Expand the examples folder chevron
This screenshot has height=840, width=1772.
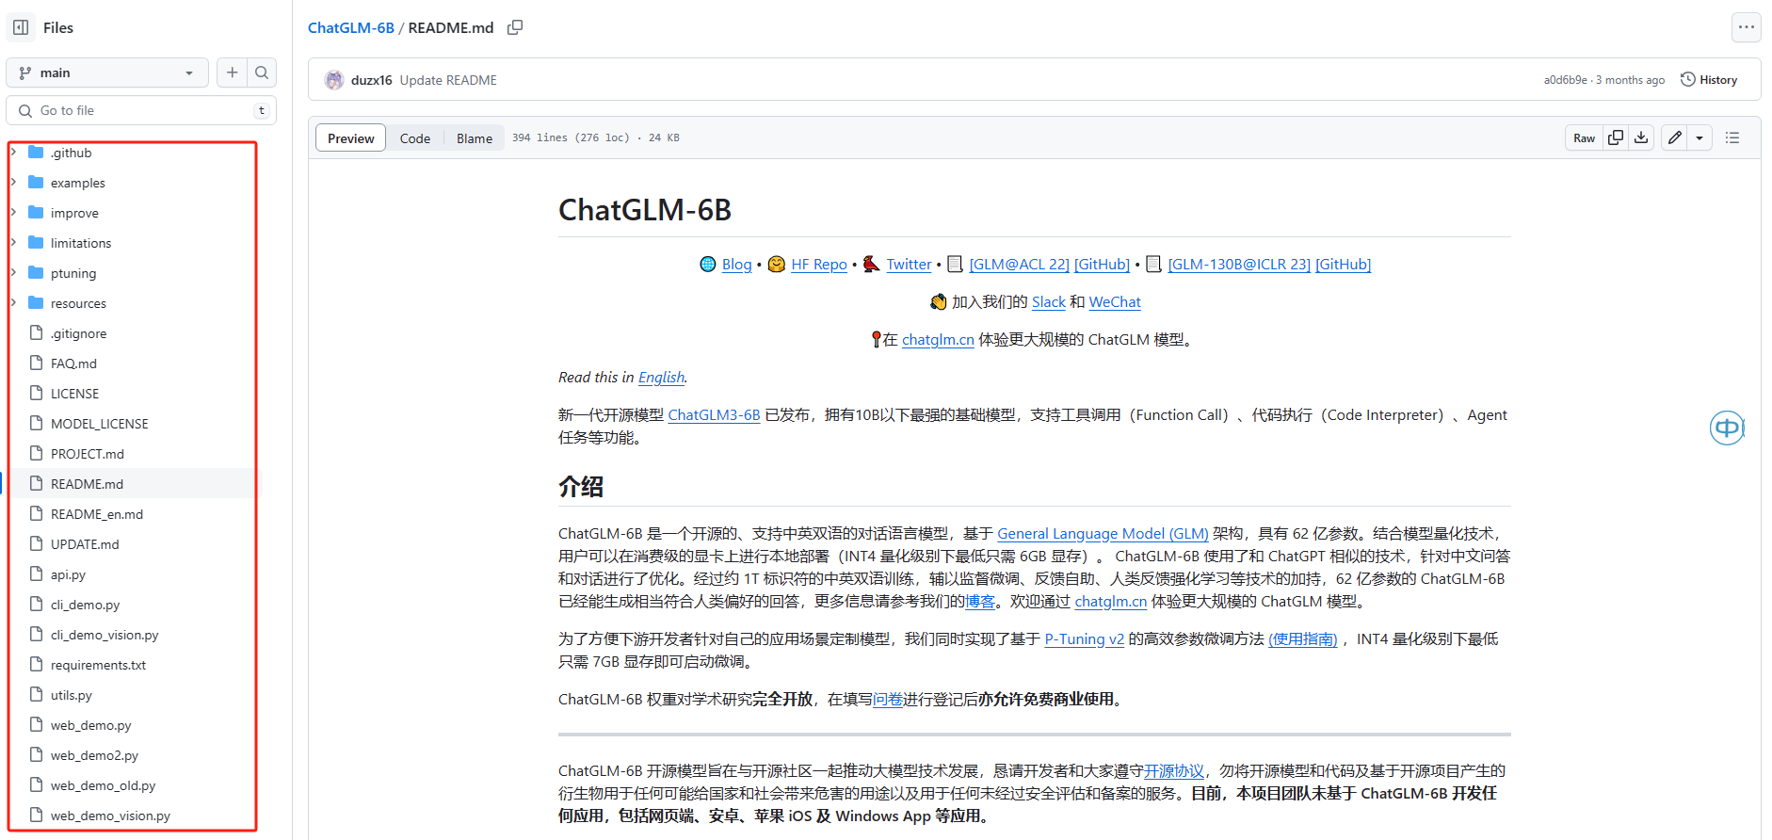coord(13,183)
